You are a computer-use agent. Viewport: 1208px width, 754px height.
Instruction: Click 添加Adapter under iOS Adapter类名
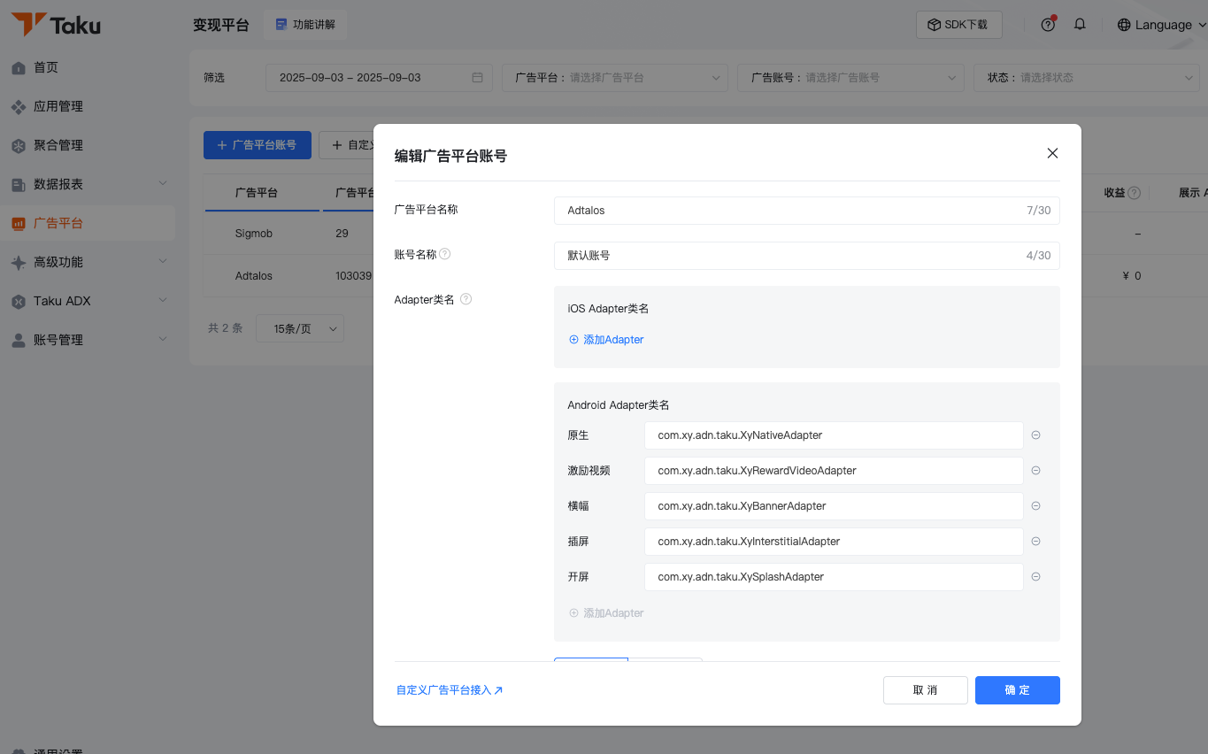coord(606,340)
